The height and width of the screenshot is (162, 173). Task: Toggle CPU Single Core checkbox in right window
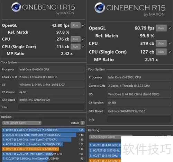pyautogui.click(x=170, y=52)
